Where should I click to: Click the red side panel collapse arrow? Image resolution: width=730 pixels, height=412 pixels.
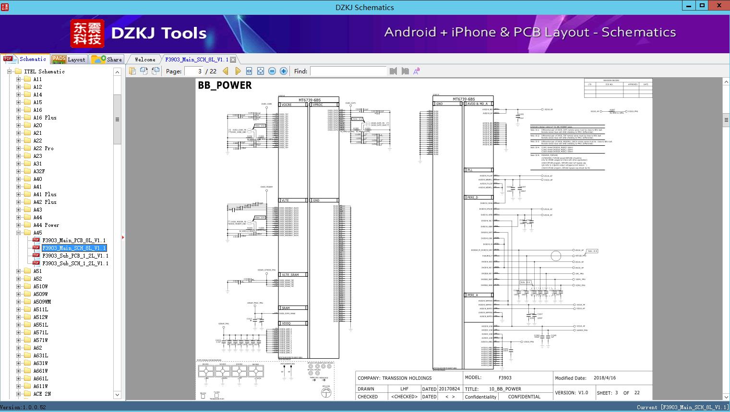pyautogui.click(x=123, y=237)
